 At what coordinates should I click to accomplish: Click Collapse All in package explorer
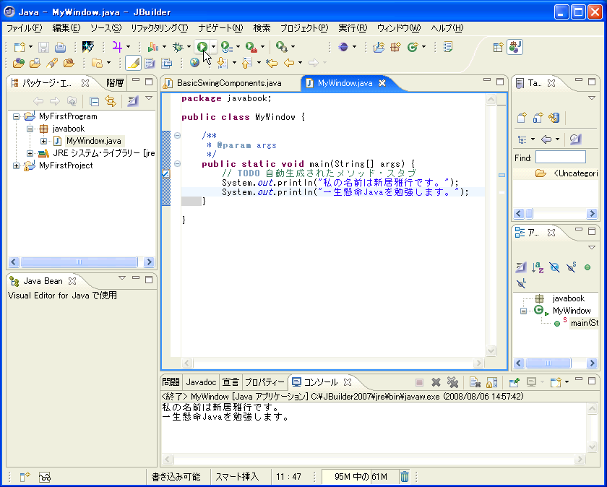[x=94, y=101]
